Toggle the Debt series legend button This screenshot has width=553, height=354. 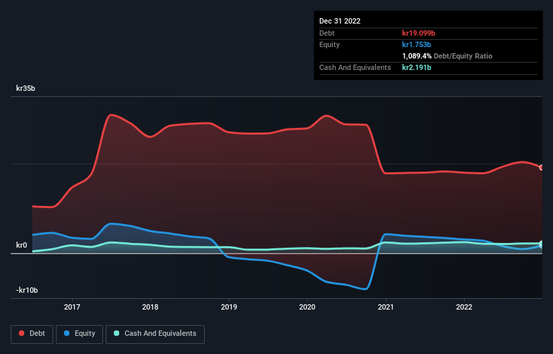[32, 334]
